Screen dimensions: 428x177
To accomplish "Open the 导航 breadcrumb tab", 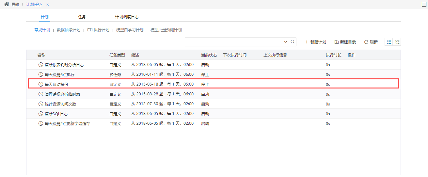I will [x=15, y=5].
